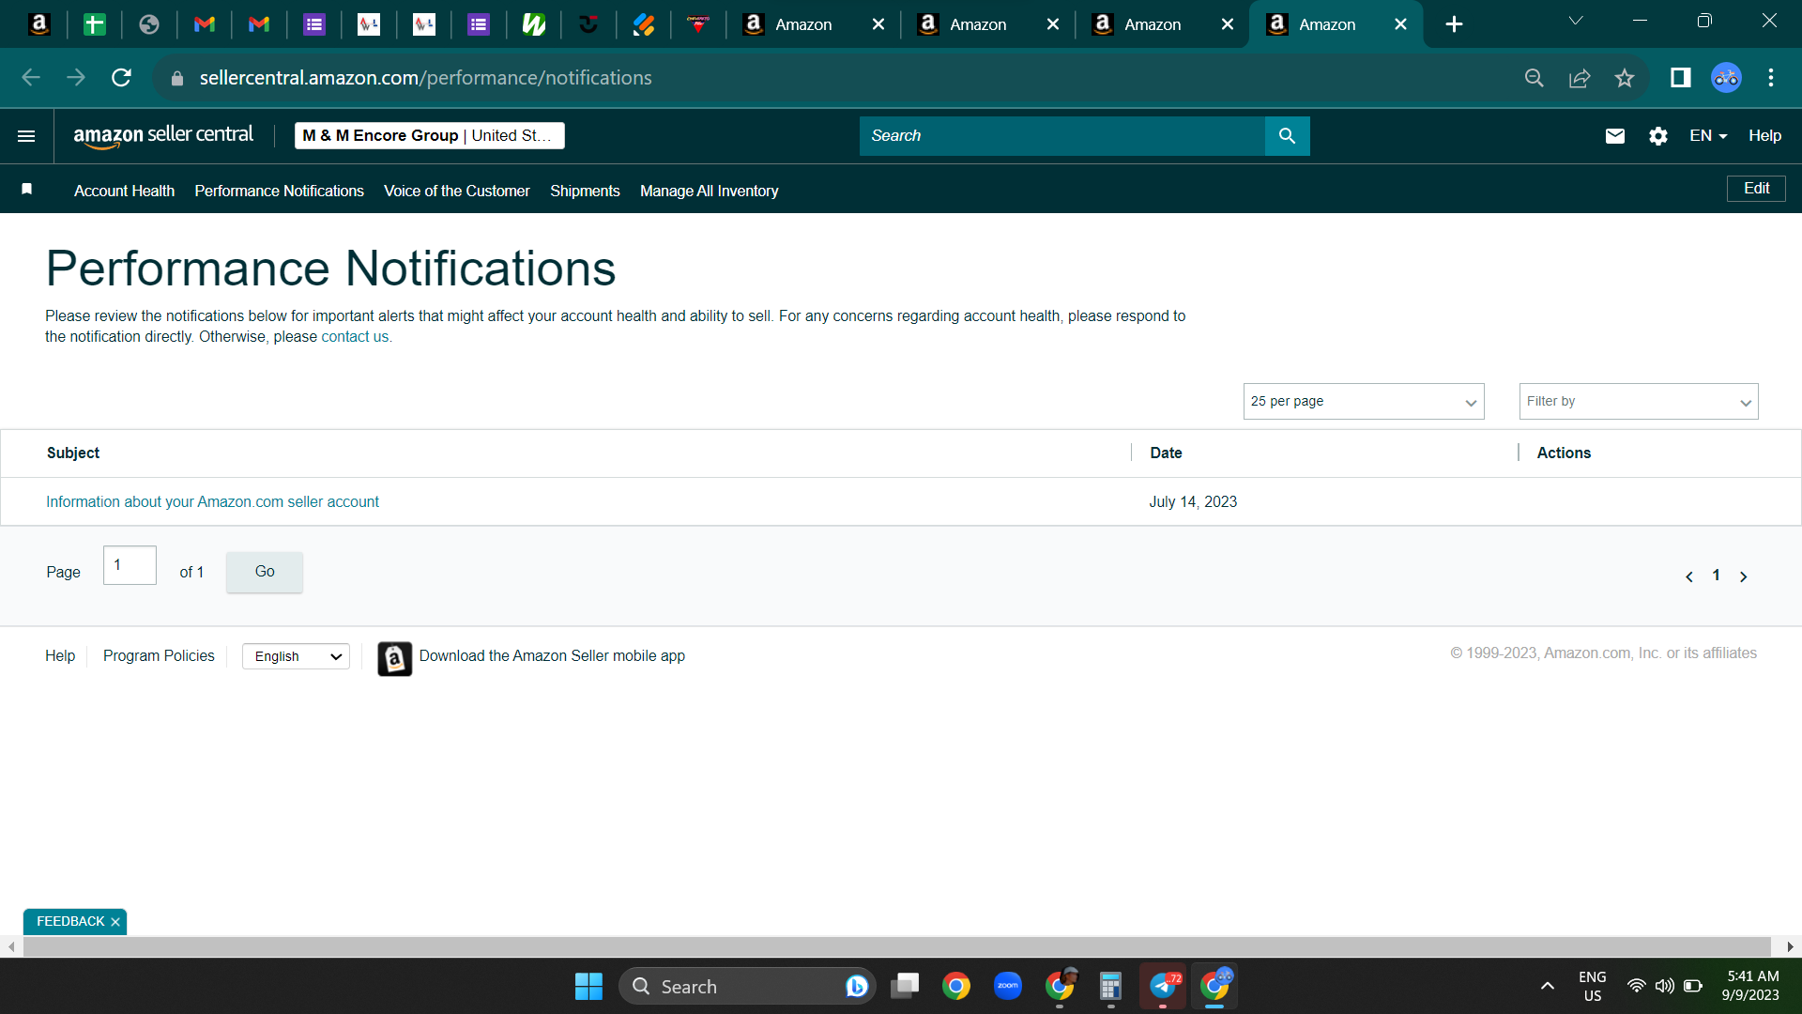Open the Windows Start button

click(588, 986)
